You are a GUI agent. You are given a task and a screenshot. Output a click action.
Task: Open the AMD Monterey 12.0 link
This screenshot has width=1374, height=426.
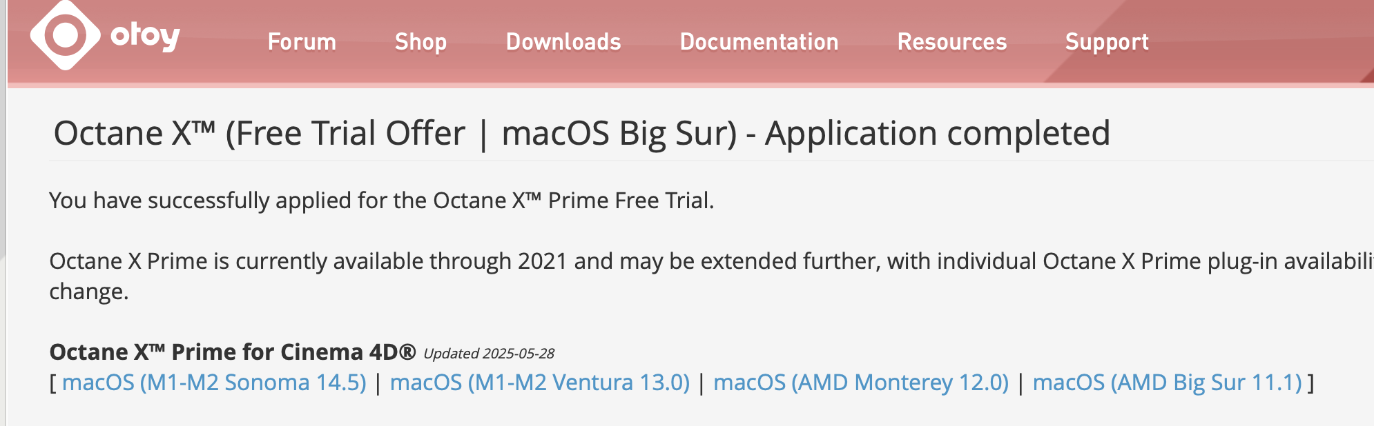[x=861, y=383]
